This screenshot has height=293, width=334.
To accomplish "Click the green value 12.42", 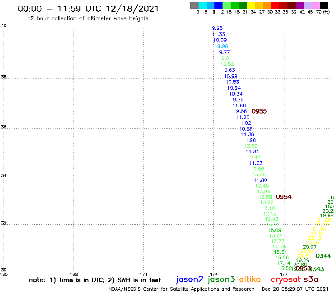I will pyautogui.click(x=254, y=157).
